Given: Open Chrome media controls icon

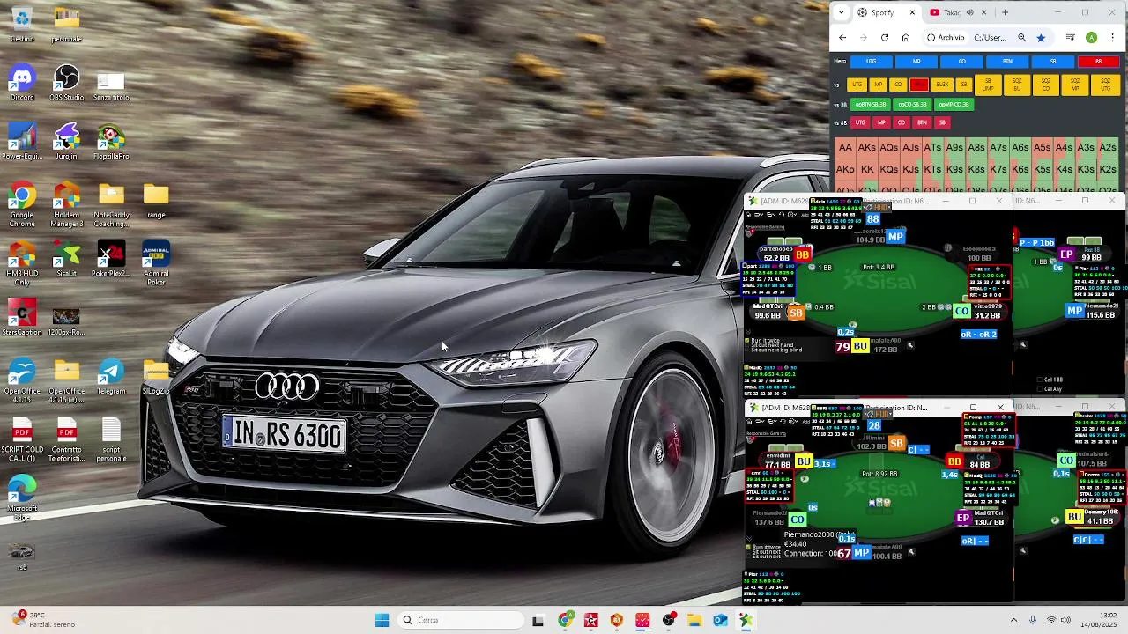Looking at the screenshot, I should coord(1070,38).
